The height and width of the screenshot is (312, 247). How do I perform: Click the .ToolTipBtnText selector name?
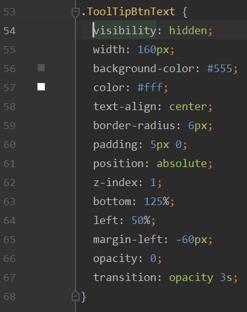(x=128, y=12)
